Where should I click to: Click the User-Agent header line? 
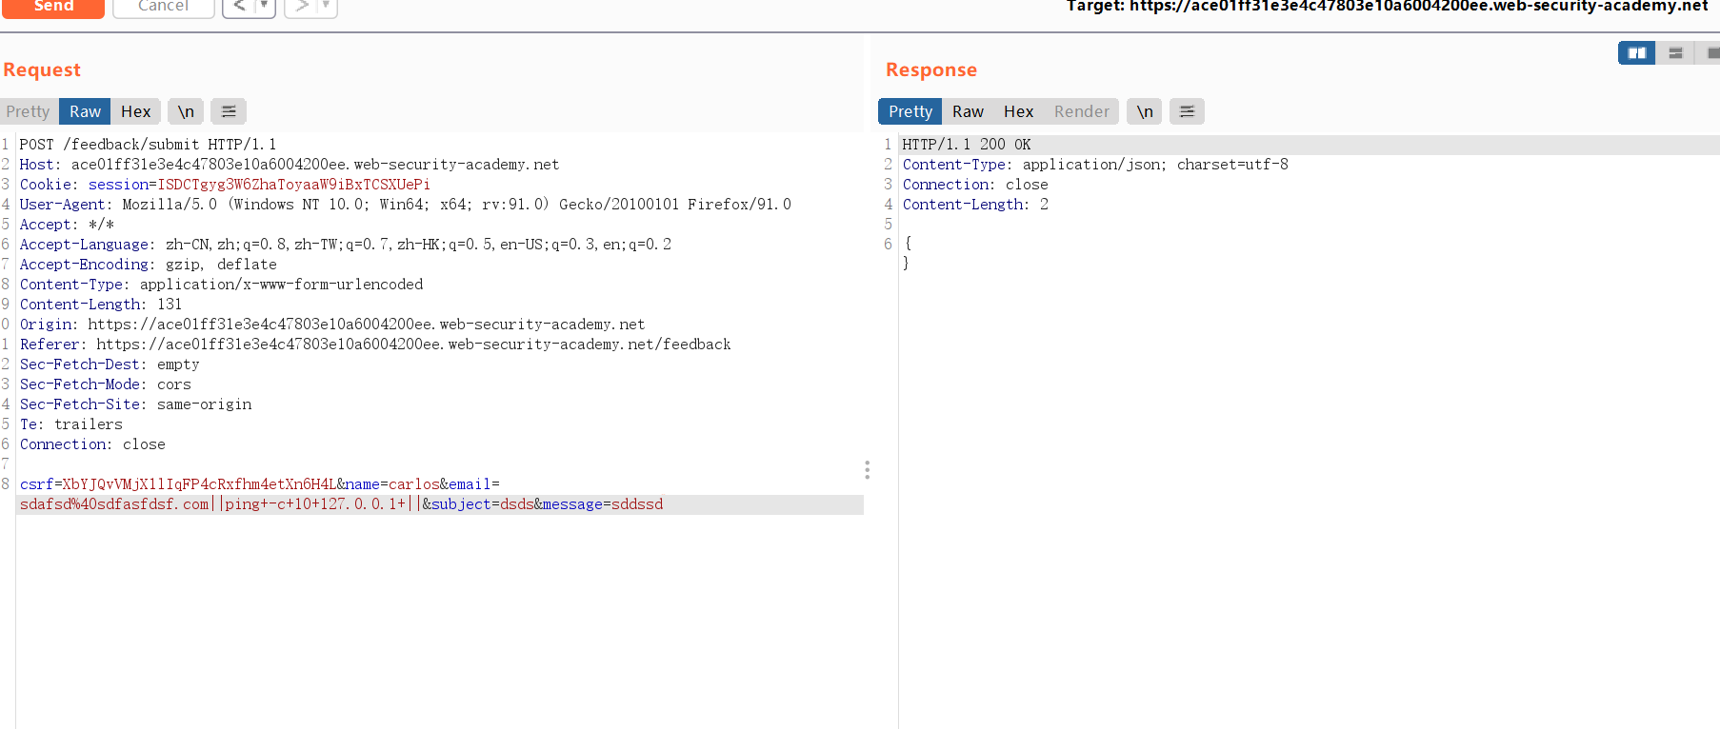(x=406, y=205)
